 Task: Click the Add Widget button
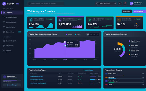[x=139, y=11]
